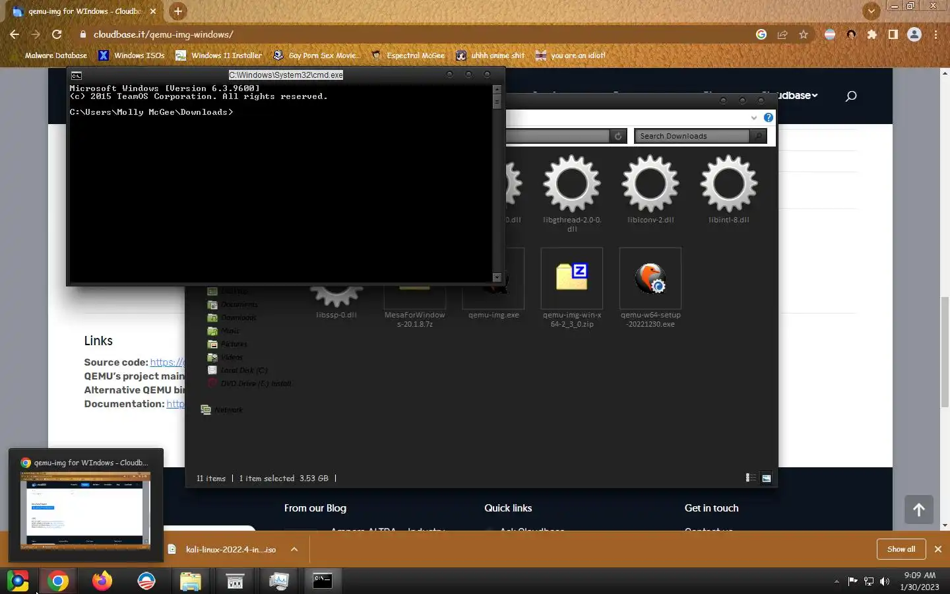The height and width of the screenshot is (594, 950).
Task: Click the Chrome back arrow
Action: pyautogui.click(x=15, y=34)
